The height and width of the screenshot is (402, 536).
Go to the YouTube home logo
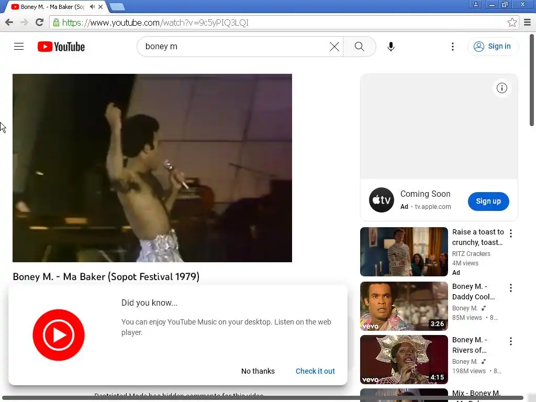click(x=61, y=47)
